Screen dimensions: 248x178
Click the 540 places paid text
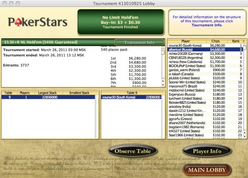[114, 50]
